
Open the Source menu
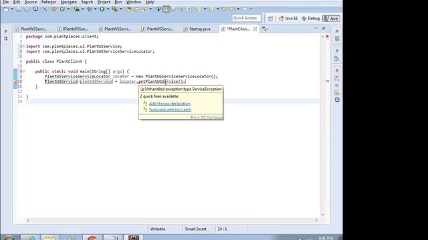pos(31,2)
